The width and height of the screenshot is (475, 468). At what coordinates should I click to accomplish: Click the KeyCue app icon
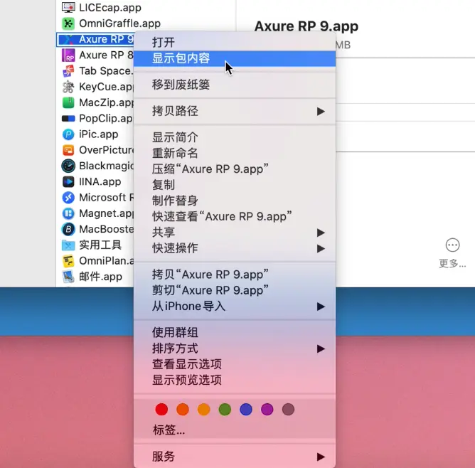(68, 87)
